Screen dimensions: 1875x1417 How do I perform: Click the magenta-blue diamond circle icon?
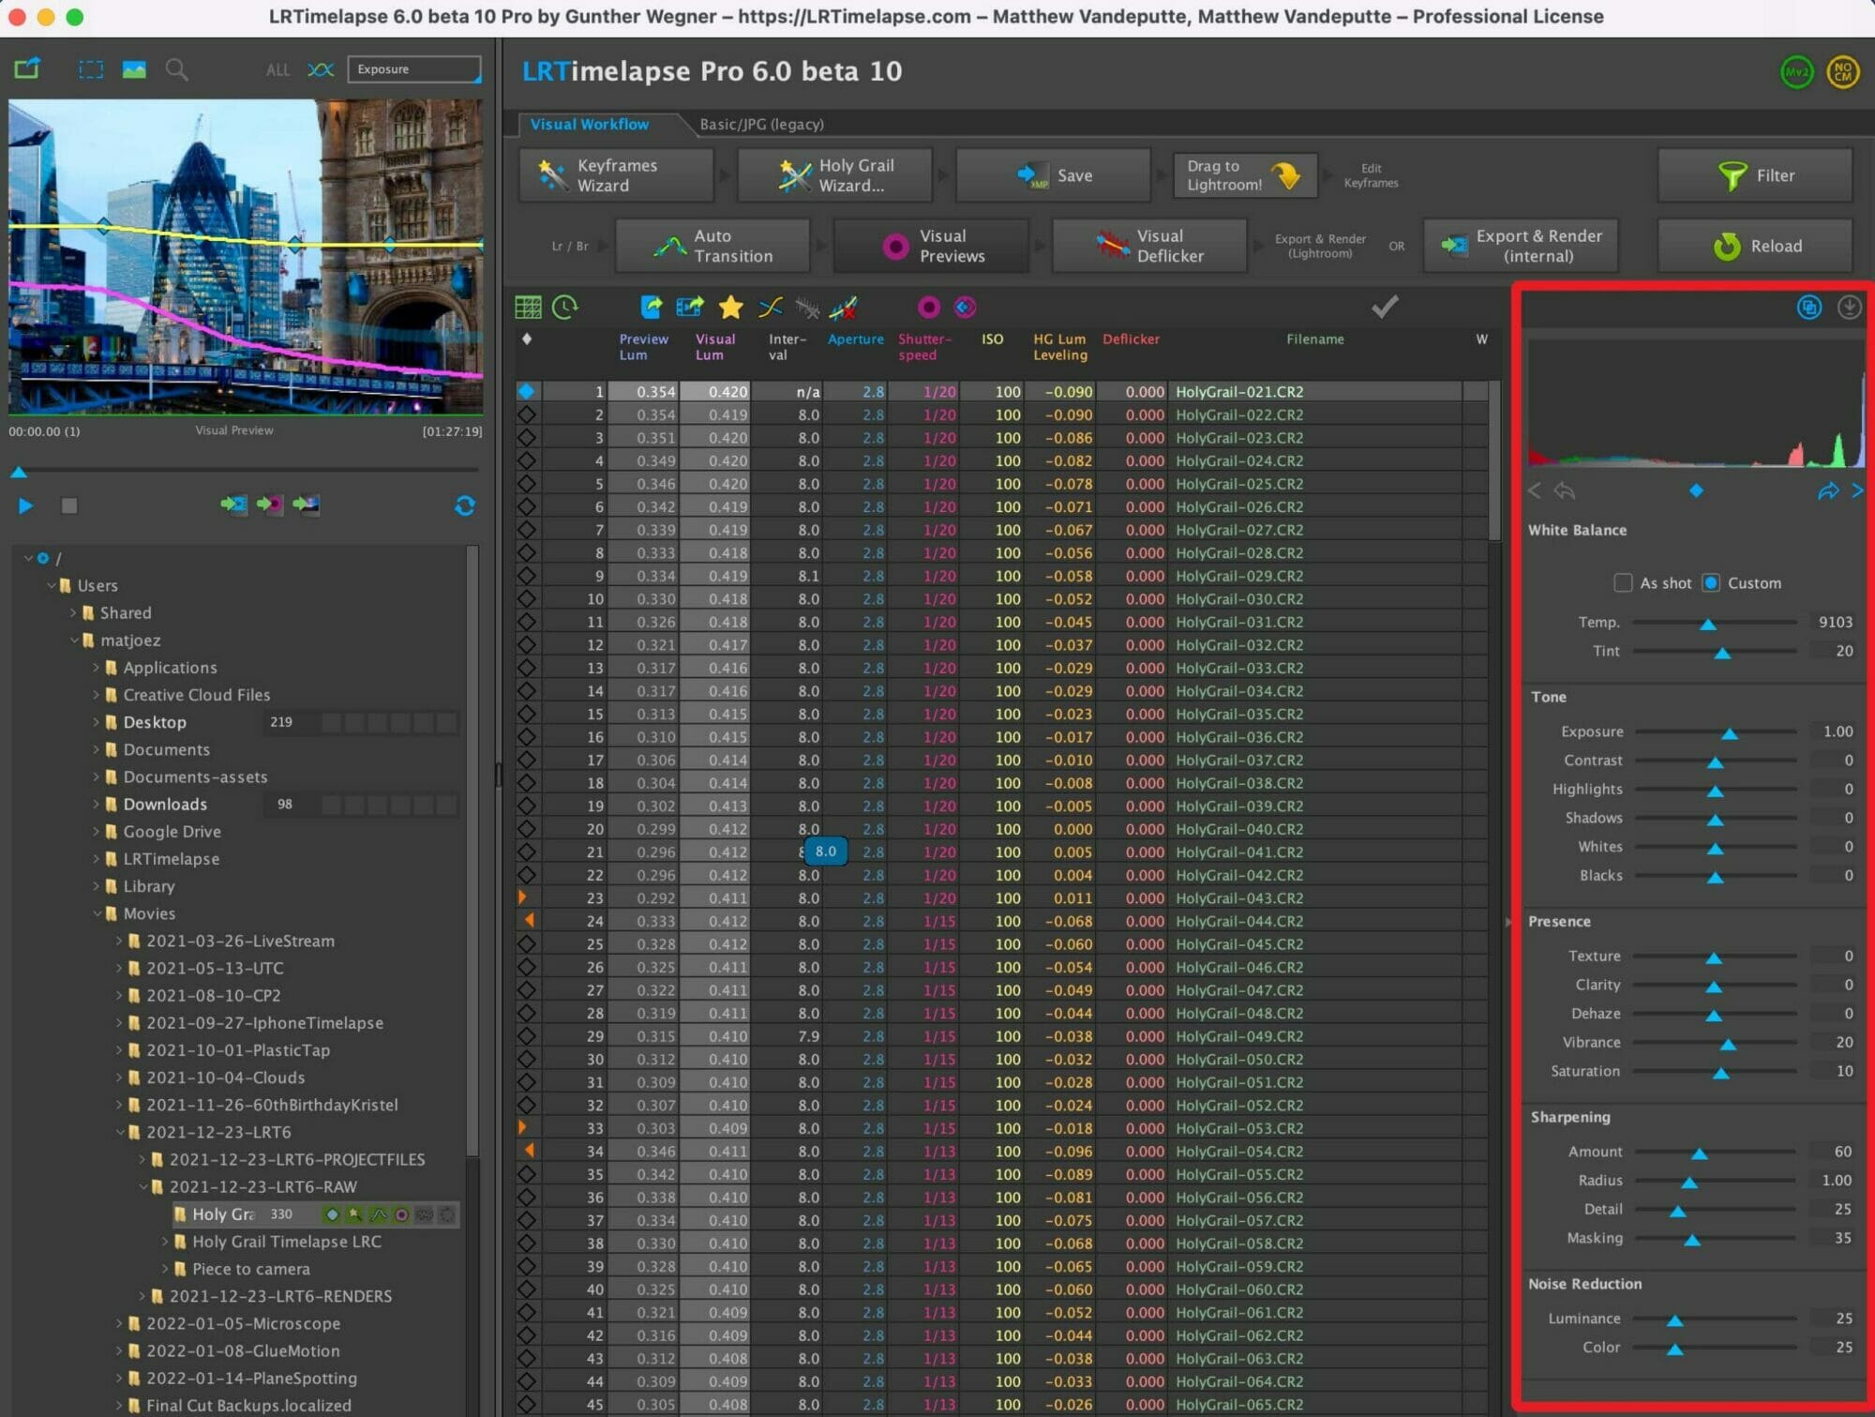(965, 307)
